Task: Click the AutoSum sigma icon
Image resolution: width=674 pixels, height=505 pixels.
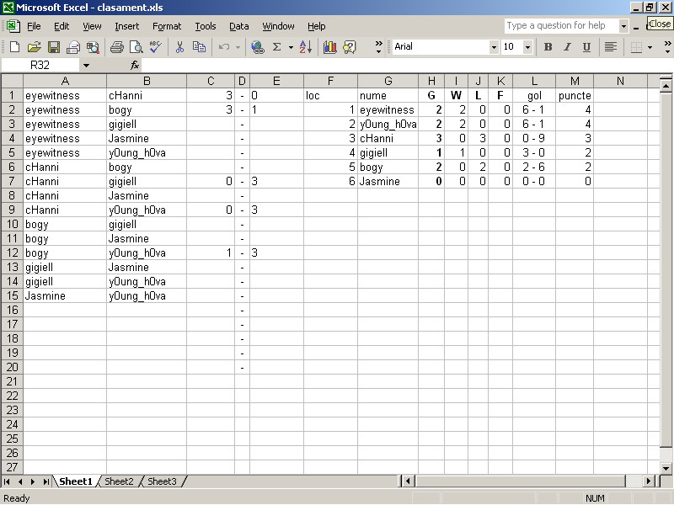Action: [x=276, y=47]
